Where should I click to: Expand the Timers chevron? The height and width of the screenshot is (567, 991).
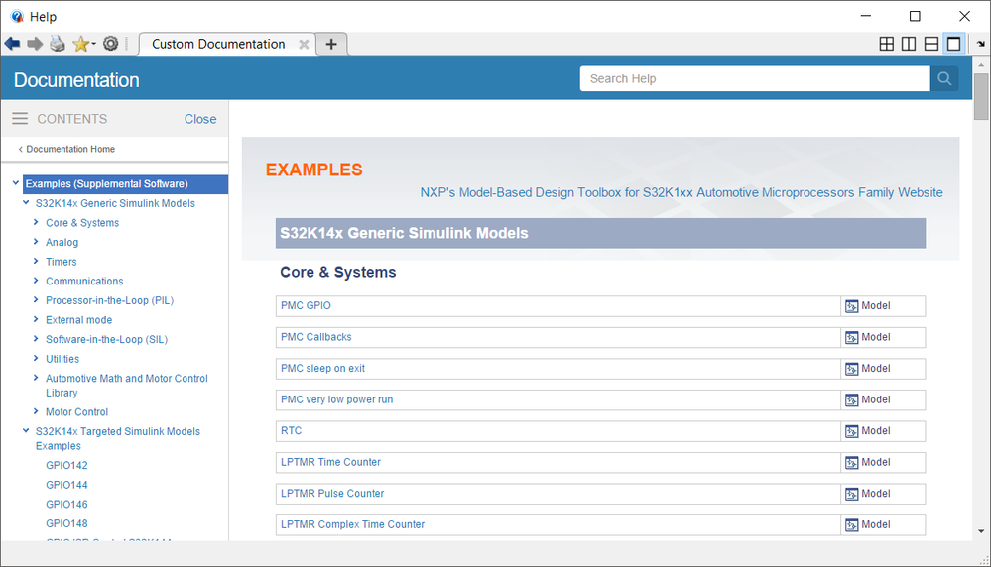[36, 261]
